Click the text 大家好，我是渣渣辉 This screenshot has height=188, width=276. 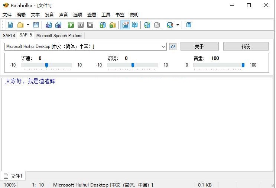point(30,81)
